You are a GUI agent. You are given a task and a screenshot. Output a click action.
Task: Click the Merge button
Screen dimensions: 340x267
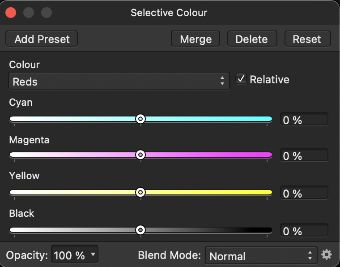click(195, 39)
